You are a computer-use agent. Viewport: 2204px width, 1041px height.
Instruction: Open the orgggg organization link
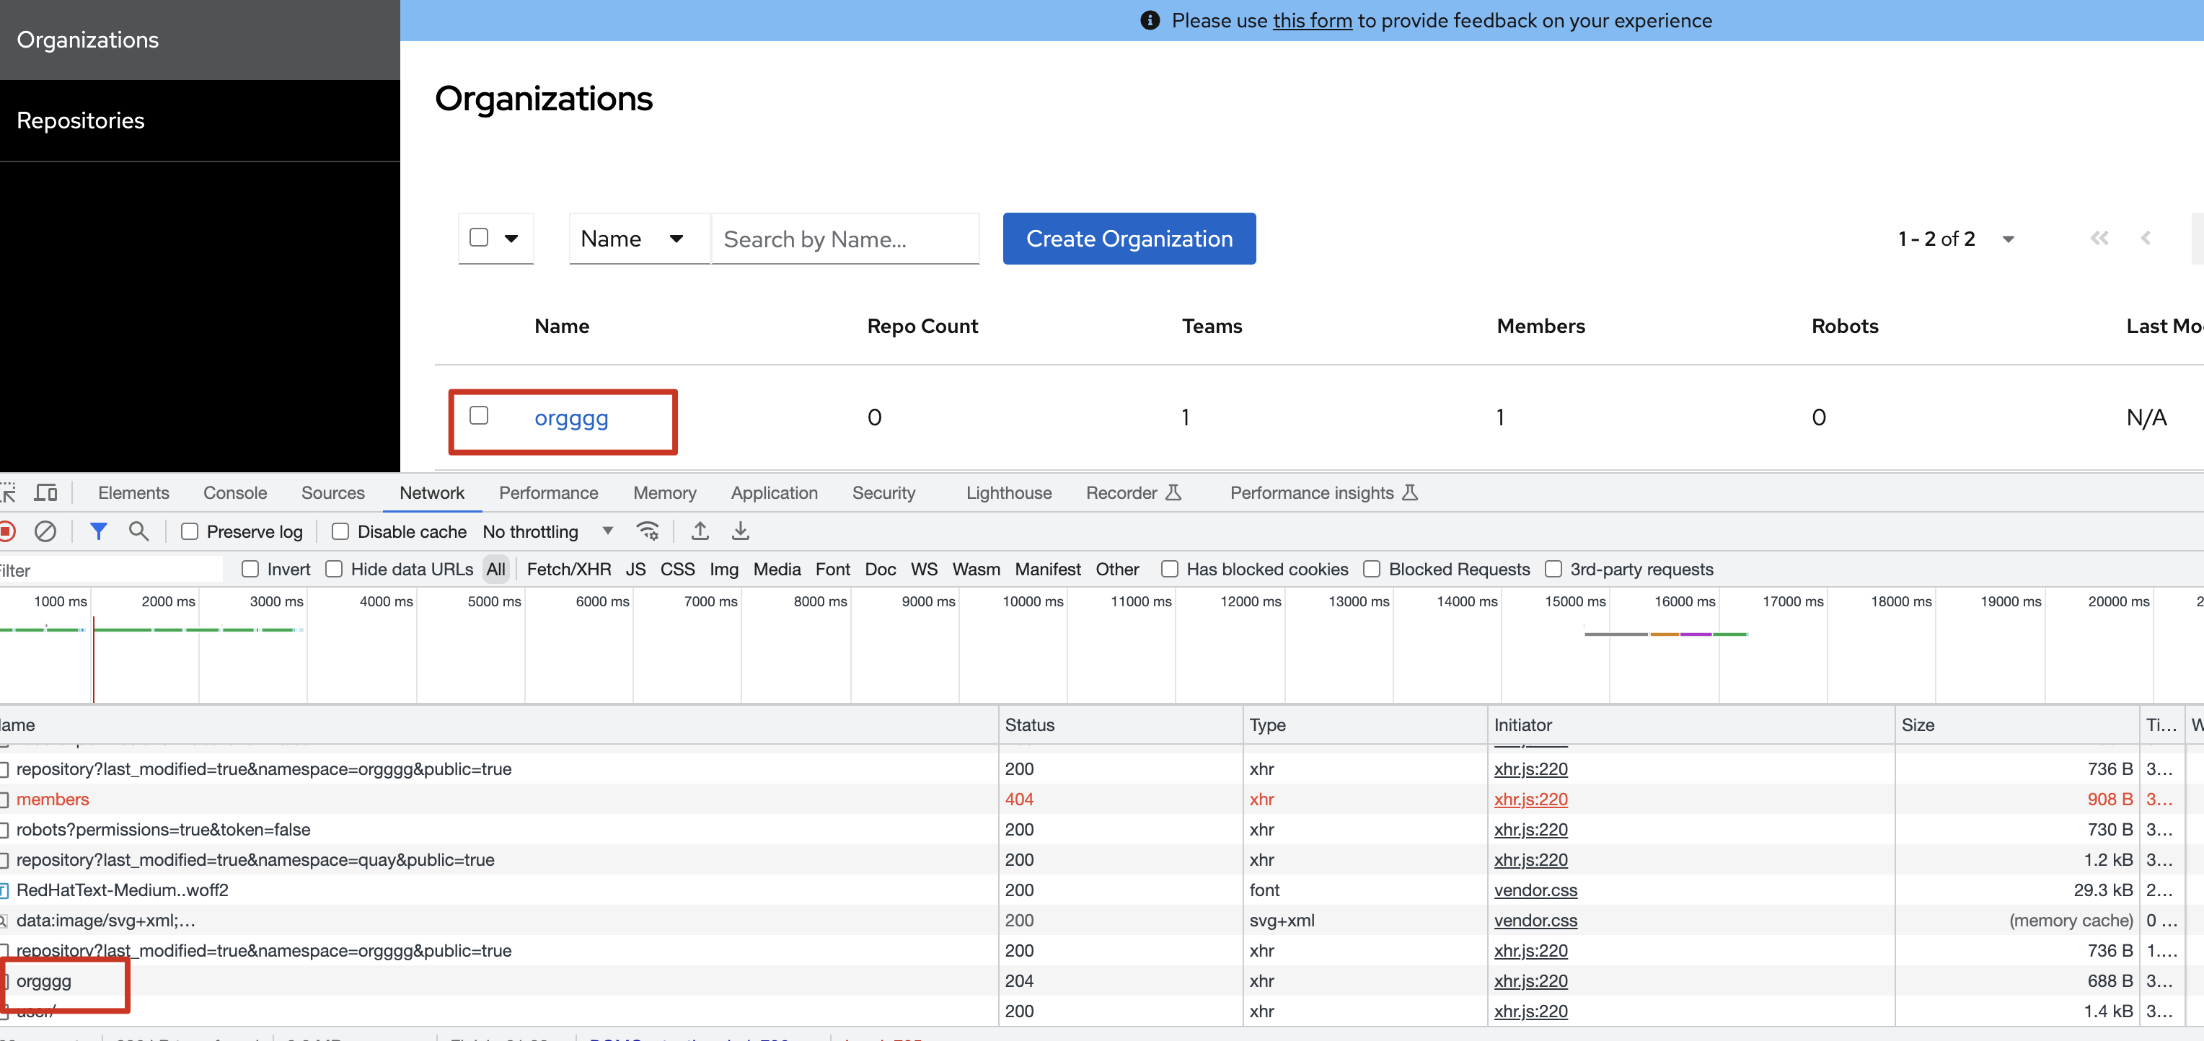click(x=570, y=417)
